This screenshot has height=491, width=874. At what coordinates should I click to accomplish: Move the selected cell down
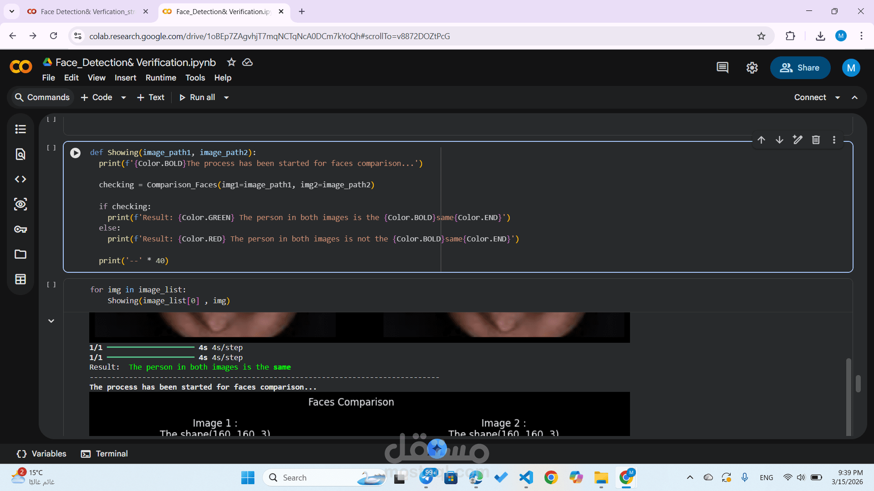[x=779, y=140]
